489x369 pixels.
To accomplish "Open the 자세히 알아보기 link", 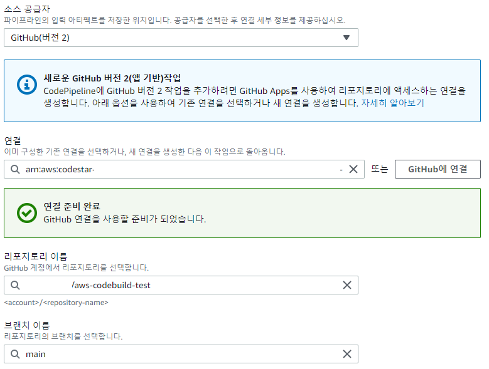I will click(392, 103).
